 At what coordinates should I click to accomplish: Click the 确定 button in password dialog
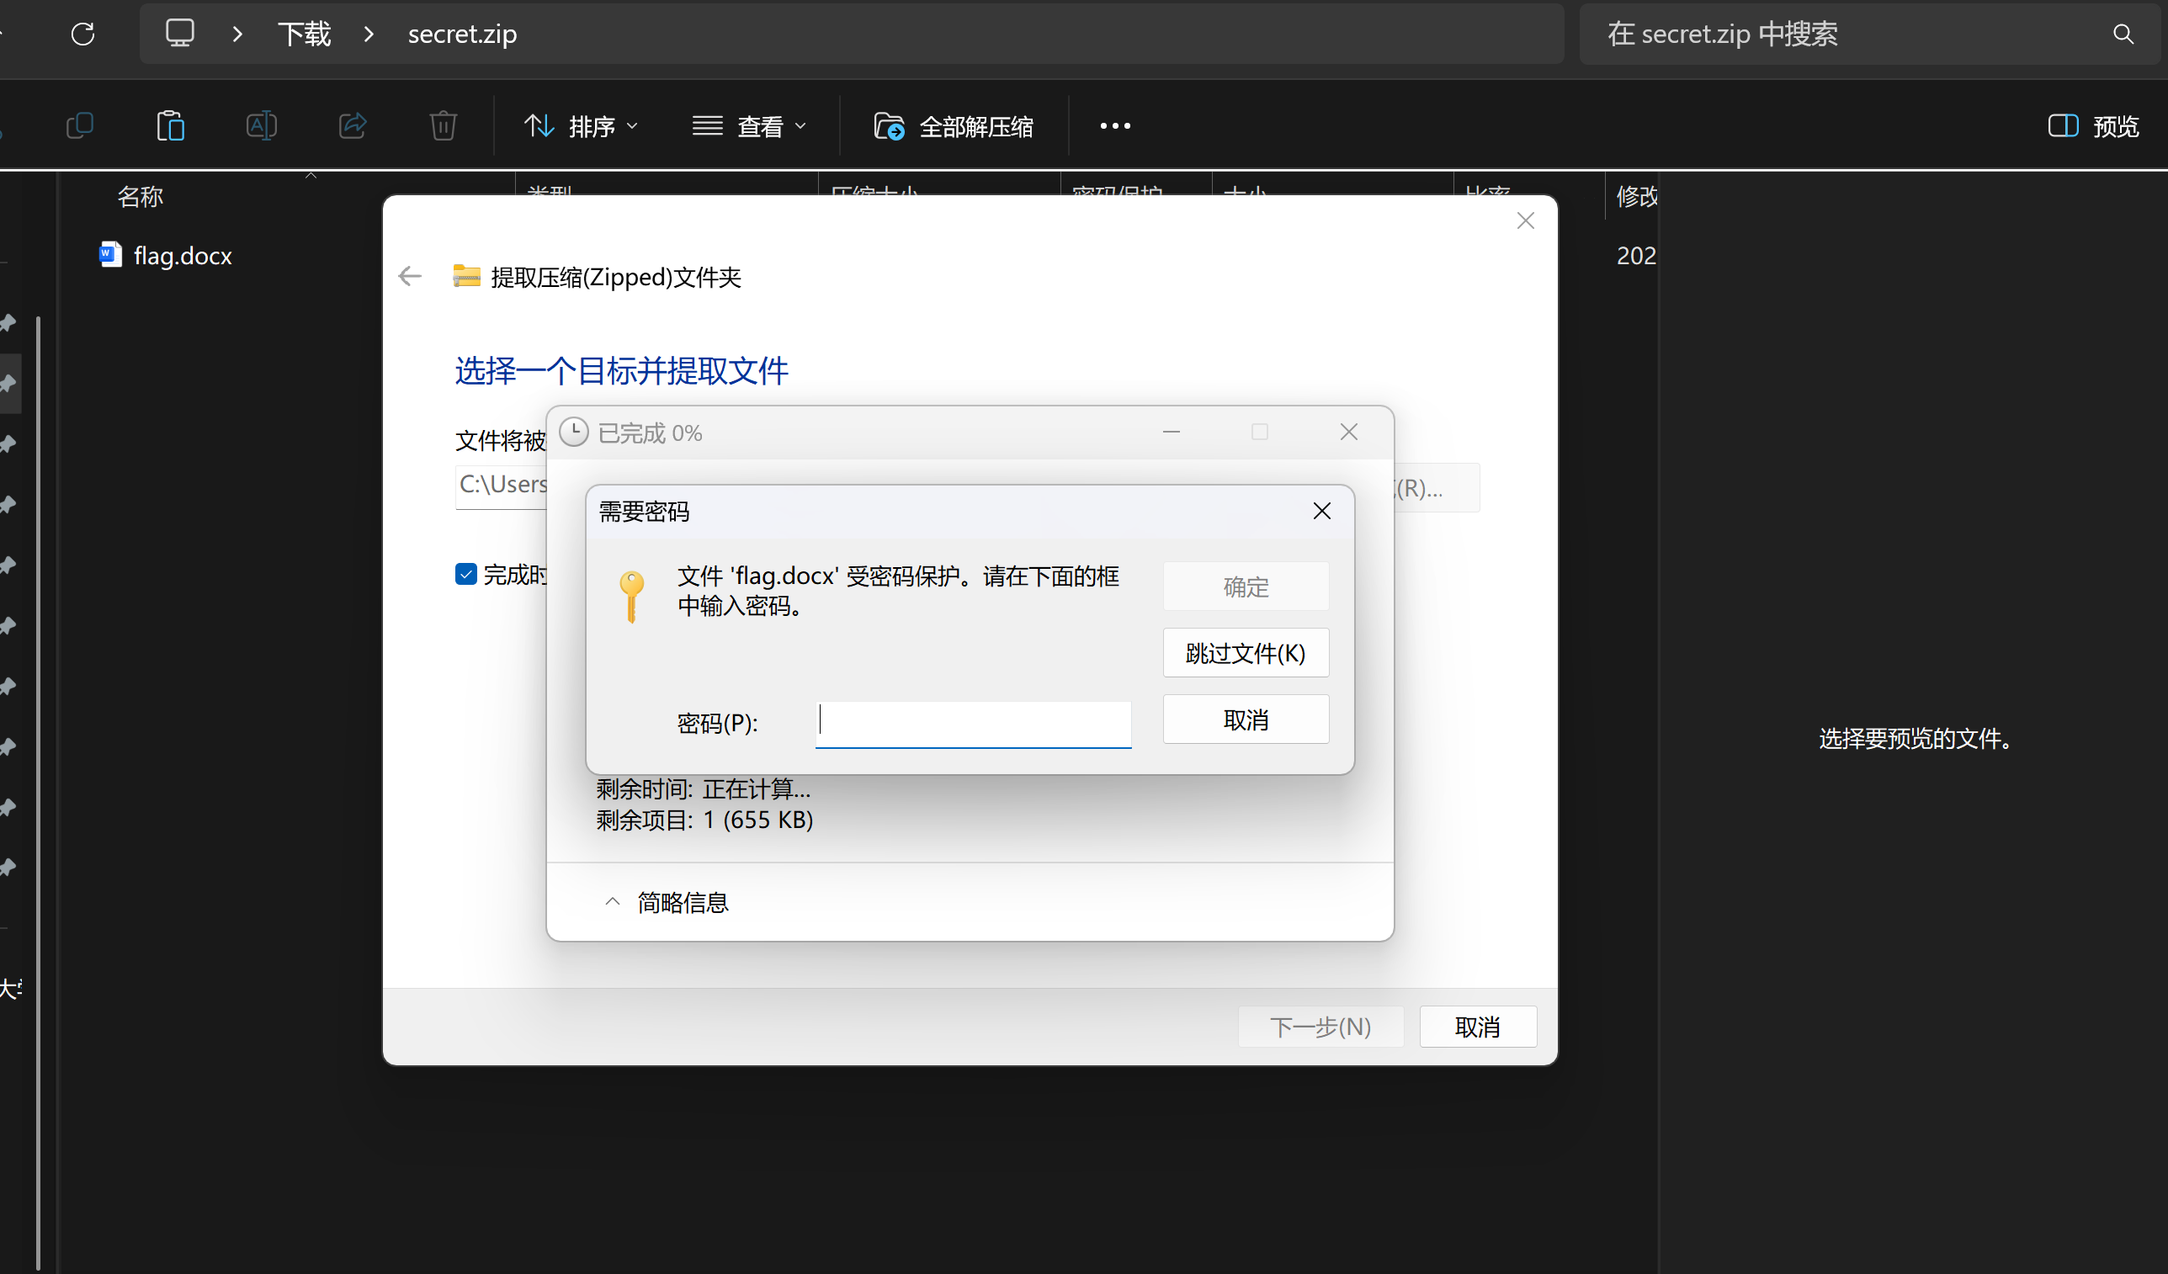coord(1246,587)
